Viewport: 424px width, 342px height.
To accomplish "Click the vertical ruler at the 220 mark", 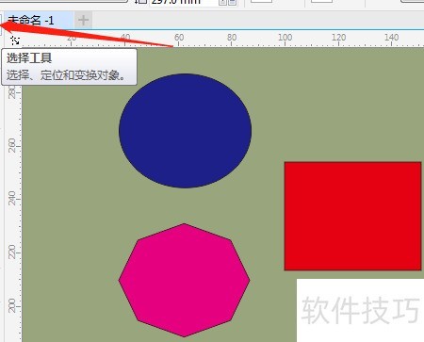I will point(12,252).
